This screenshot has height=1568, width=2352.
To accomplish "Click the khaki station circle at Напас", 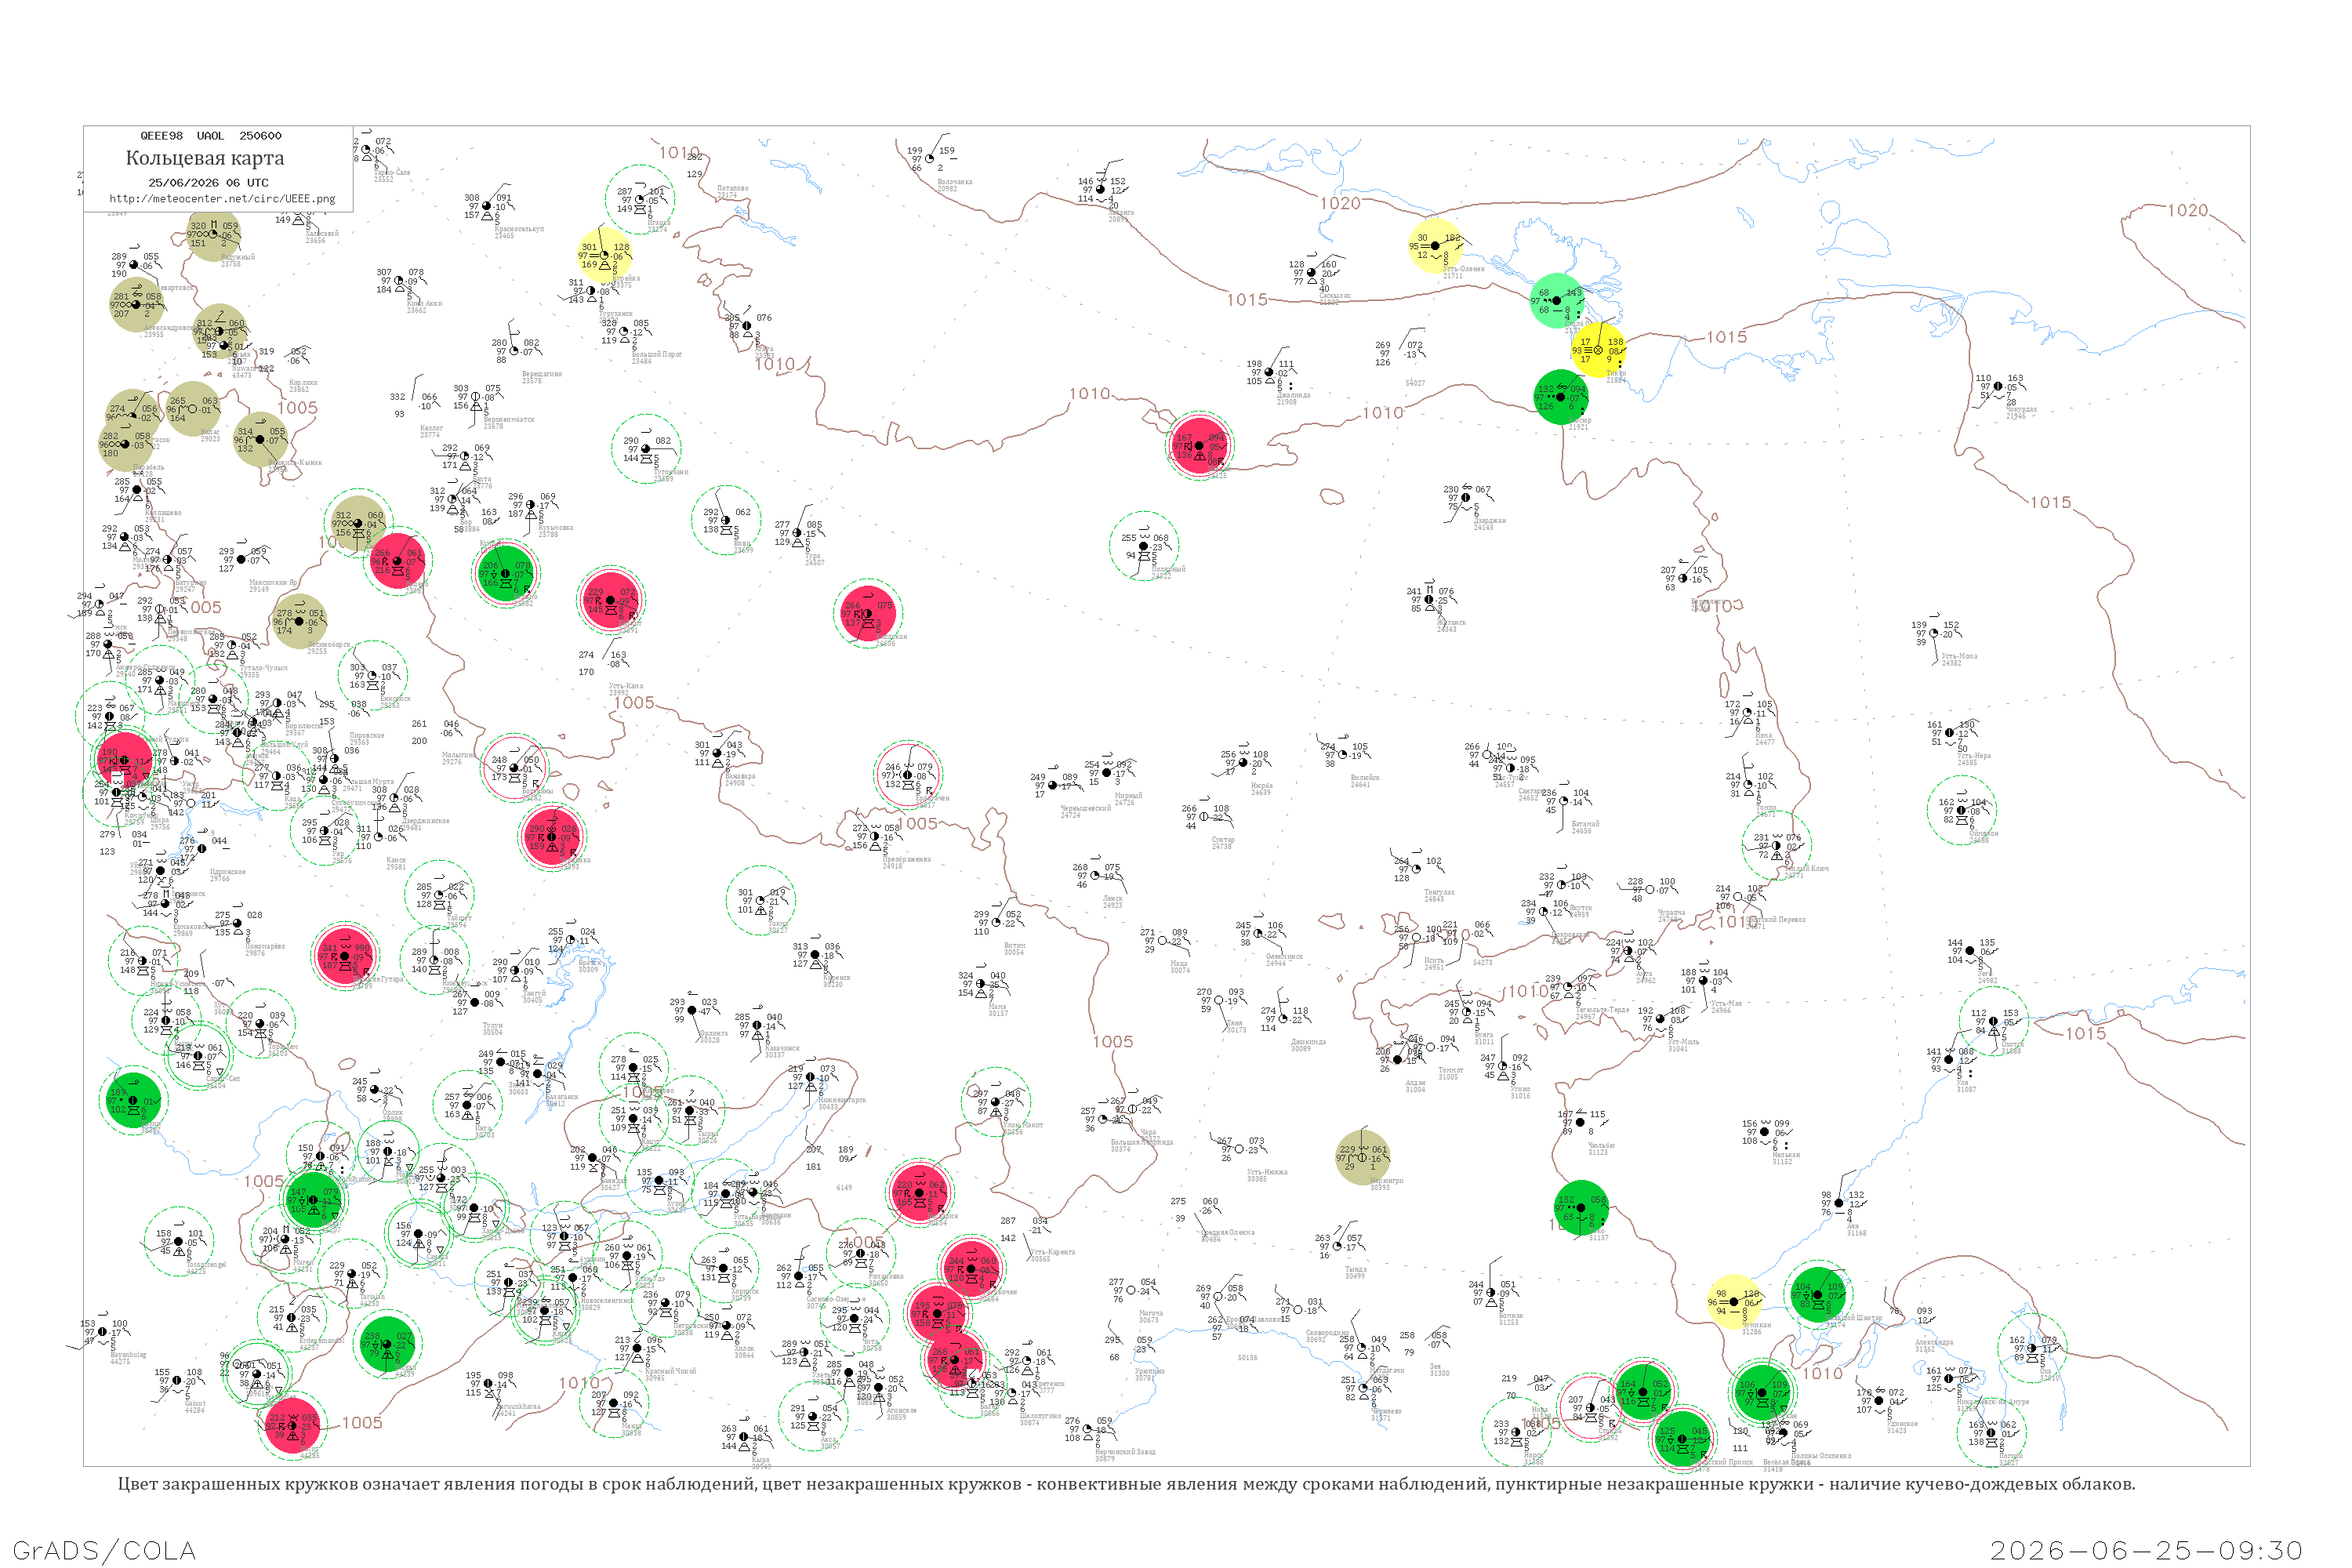I will [x=193, y=409].
